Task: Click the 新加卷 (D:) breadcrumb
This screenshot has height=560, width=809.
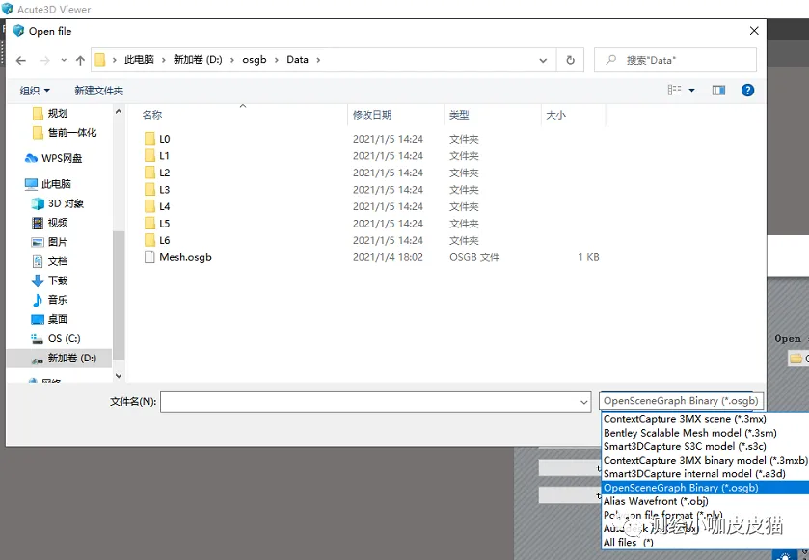Action: 198,60
